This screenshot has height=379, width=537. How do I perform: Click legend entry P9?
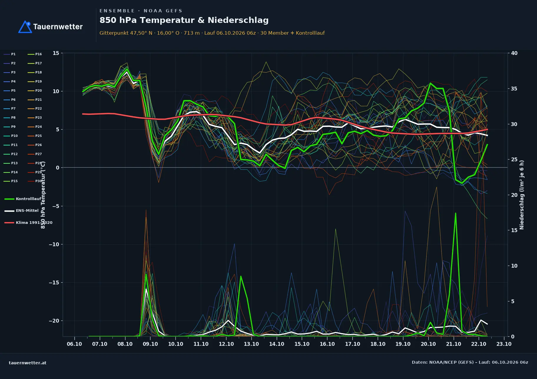pyautogui.click(x=9, y=127)
